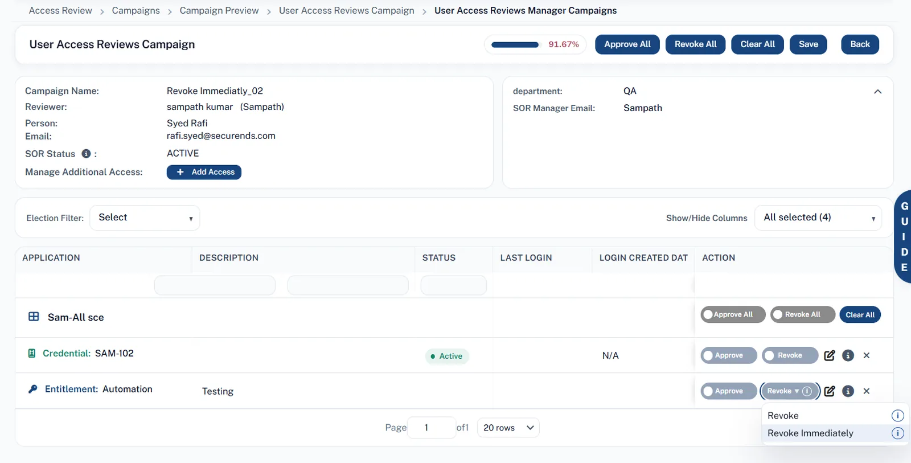Open Show/Hide Columns All selected dropdown
Image resolution: width=911 pixels, height=463 pixels.
coord(818,218)
